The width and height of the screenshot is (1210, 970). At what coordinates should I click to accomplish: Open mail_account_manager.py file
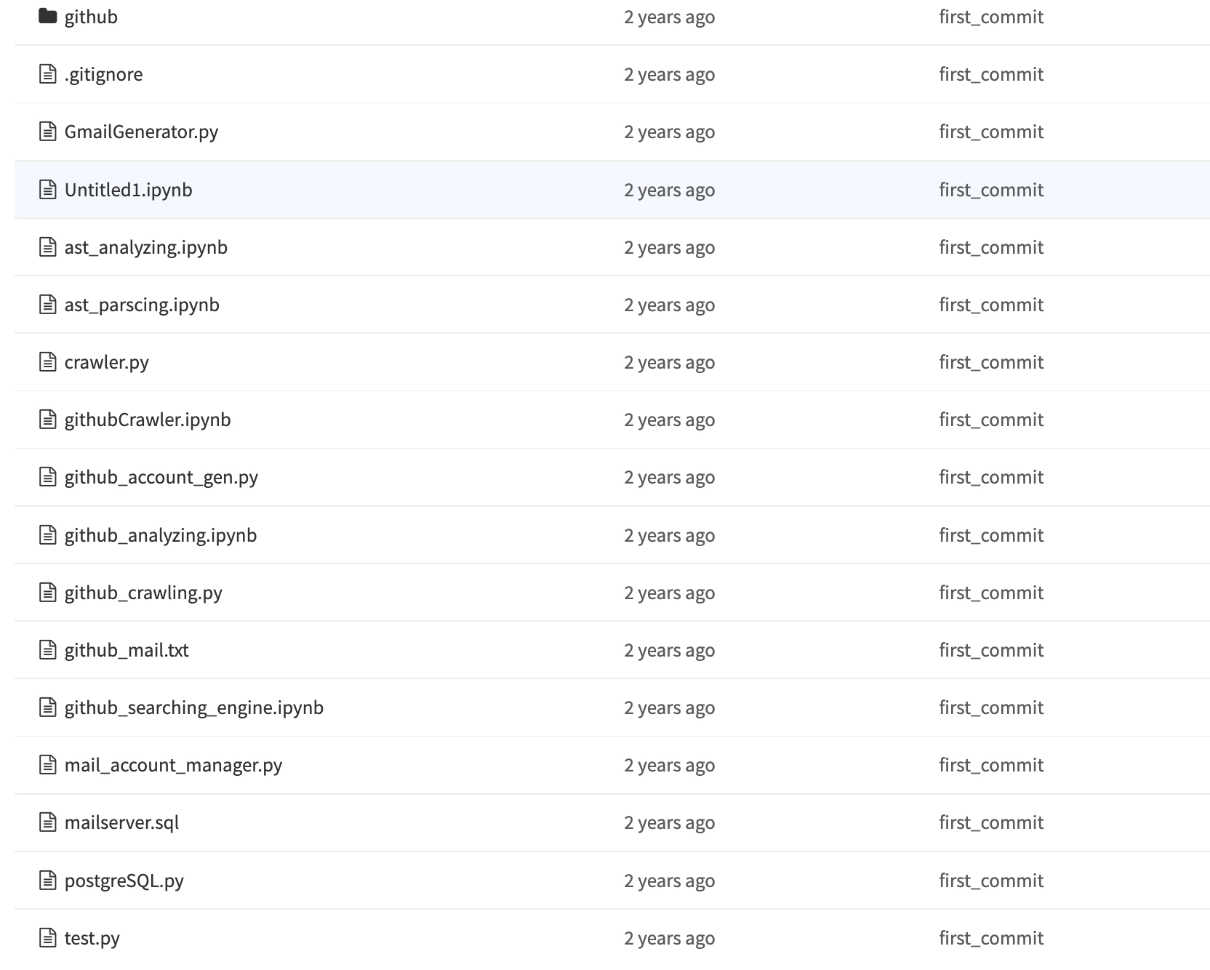click(x=173, y=765)
